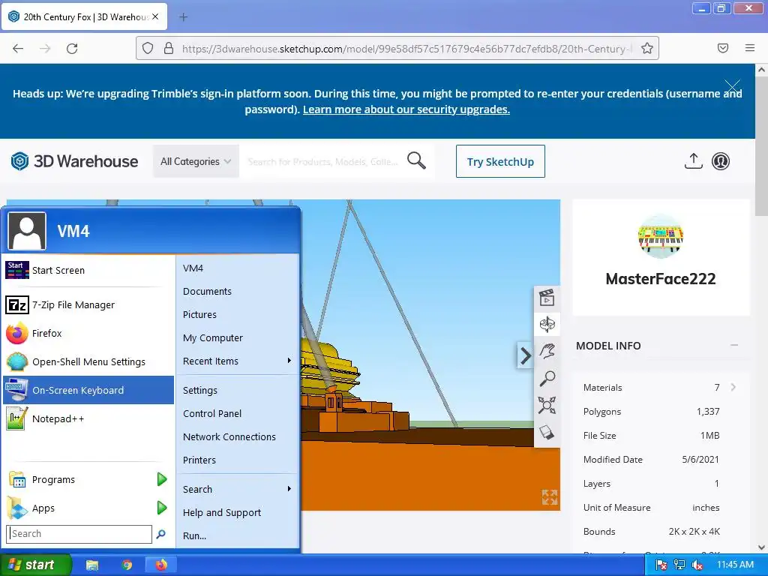Open the All Categories dropdown

pyautogui.click(x=196, y=161)
